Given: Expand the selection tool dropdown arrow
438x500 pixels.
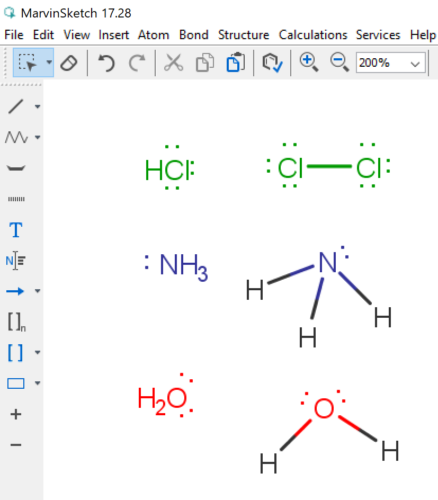Looking at the screenshot, I should click(49, 63).
